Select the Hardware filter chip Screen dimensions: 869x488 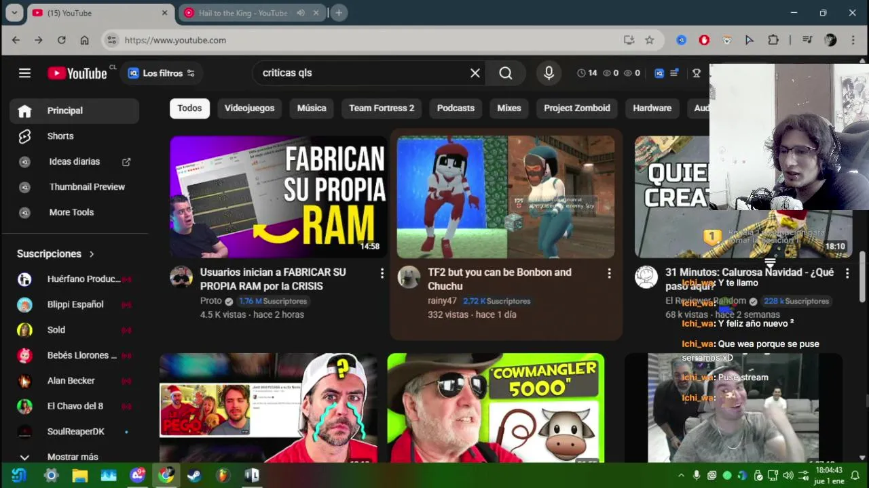tap(652, 108)
